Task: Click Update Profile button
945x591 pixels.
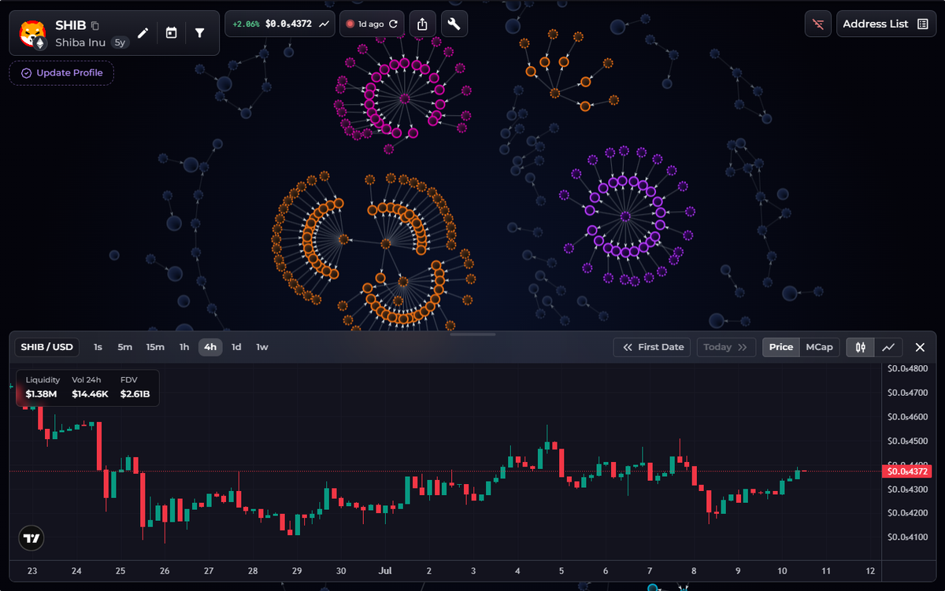Action: tap(61, 73)
